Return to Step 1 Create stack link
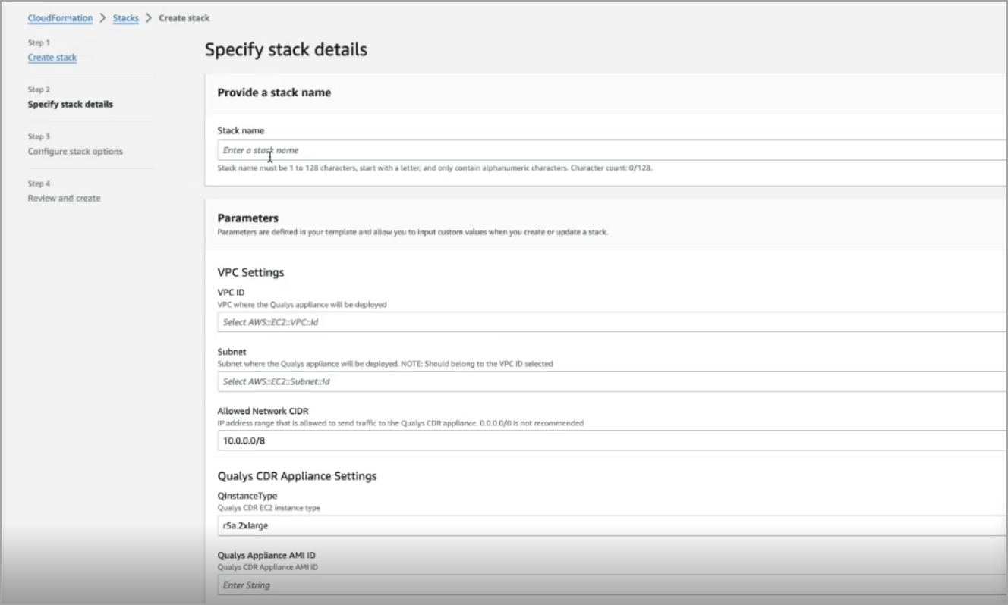Screen dimensions: 1008x605 pyautogui.click(x=52, y=57)
